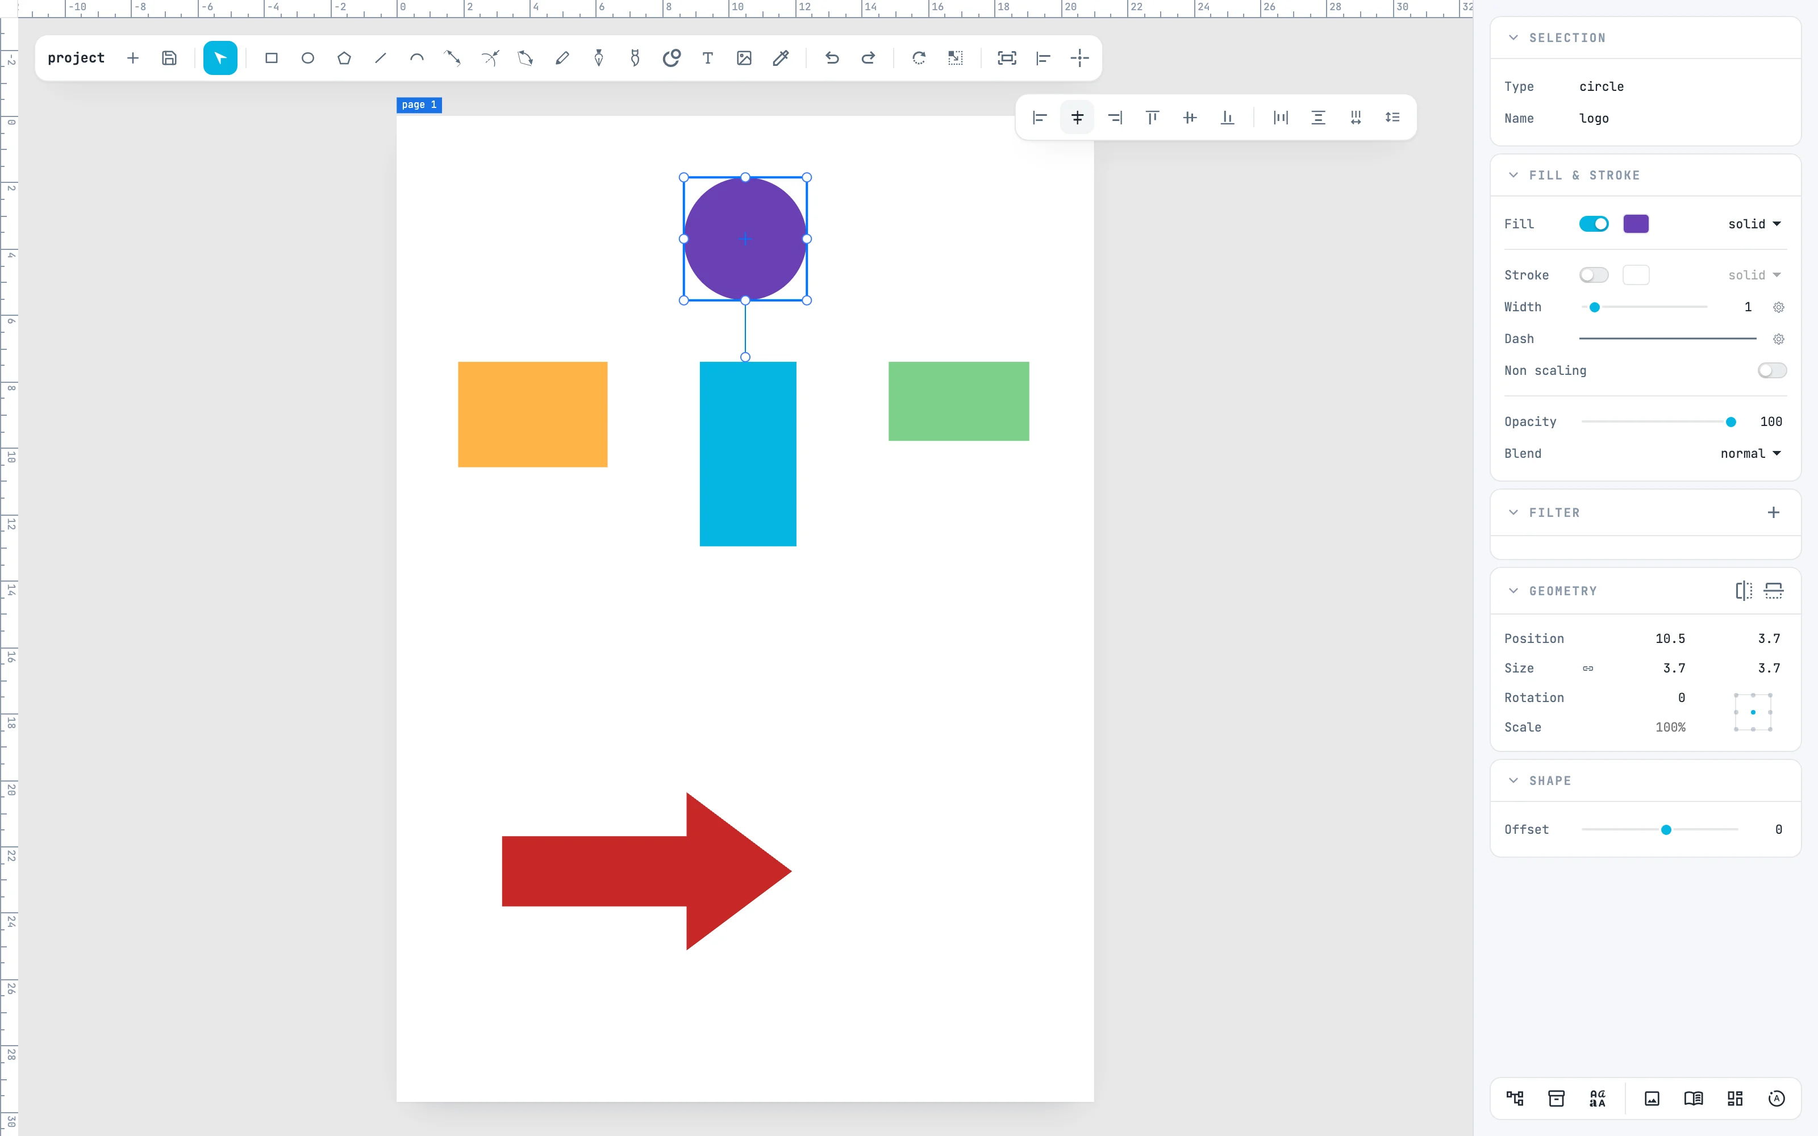Open the Fill type solid dropdown
This screenshot has height=1136, width=1818.
point(1754,224)
